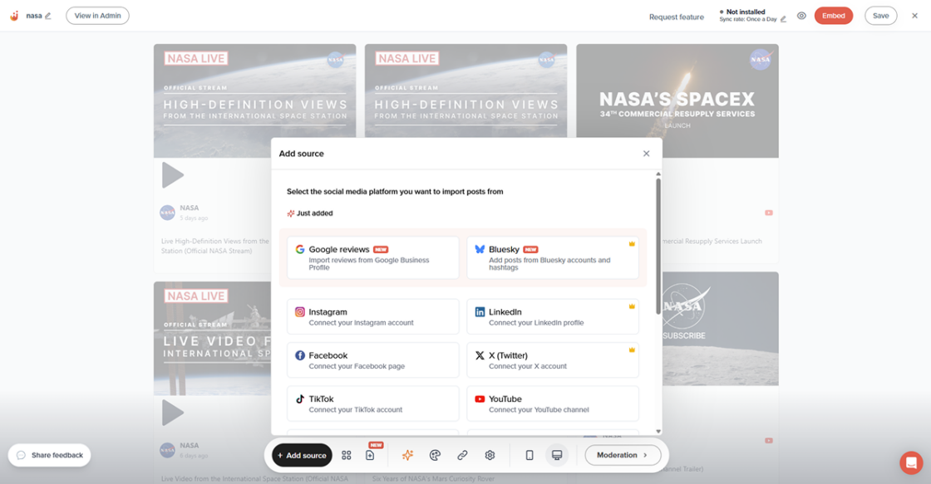Viewport: 931px width, 484px height.
Task: Click the sparkle AI icon in toolbar
Action: pos(407,455)
